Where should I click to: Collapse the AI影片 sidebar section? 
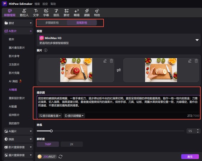click(18, 31)
